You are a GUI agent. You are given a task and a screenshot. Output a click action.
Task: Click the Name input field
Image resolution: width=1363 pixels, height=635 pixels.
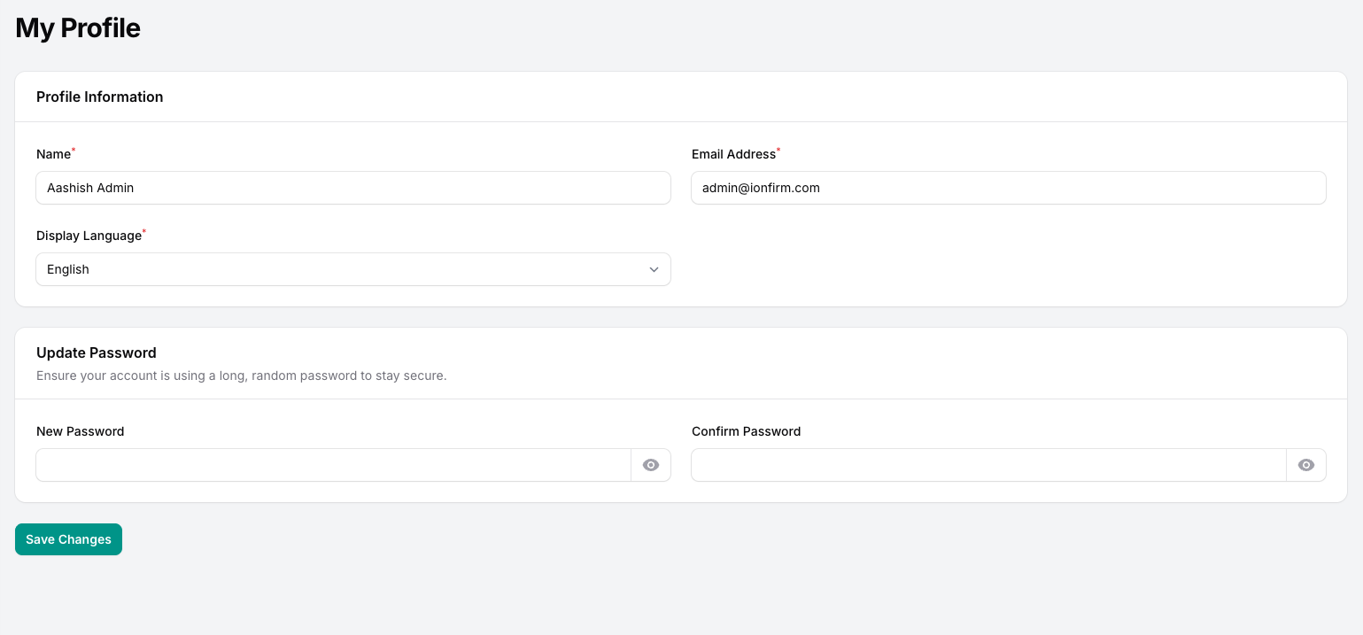(352, 188)
